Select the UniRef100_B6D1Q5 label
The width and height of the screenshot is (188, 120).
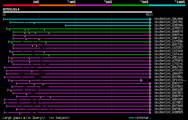(169, 90)
